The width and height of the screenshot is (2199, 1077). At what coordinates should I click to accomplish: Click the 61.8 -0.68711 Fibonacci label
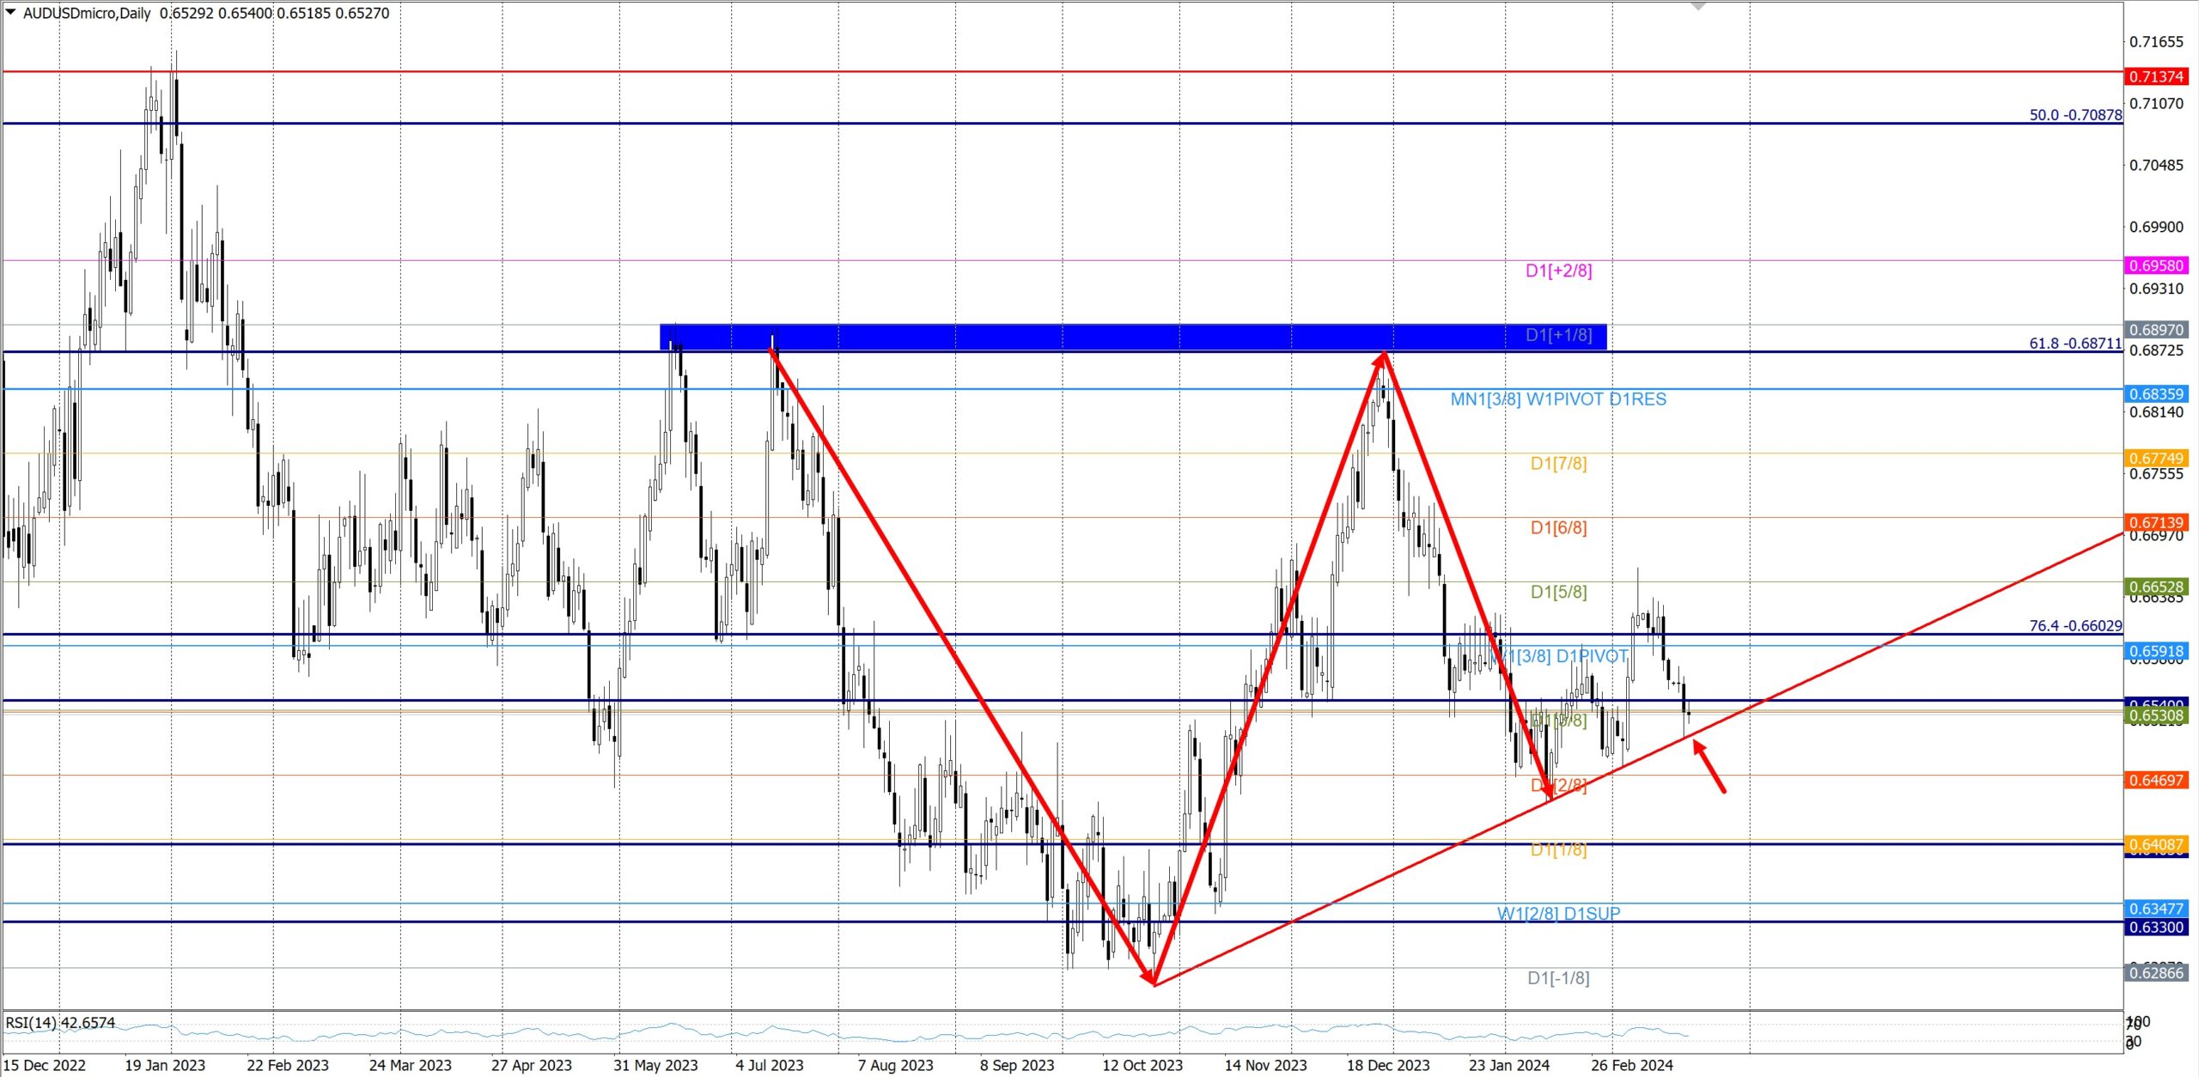[2074, 344]
